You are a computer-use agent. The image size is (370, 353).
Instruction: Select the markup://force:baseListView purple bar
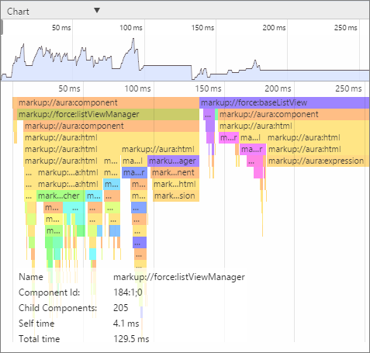285,102
